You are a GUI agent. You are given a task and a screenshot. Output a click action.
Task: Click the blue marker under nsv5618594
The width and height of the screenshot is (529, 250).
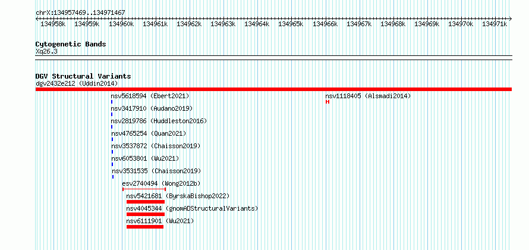[x=112, y=102]
